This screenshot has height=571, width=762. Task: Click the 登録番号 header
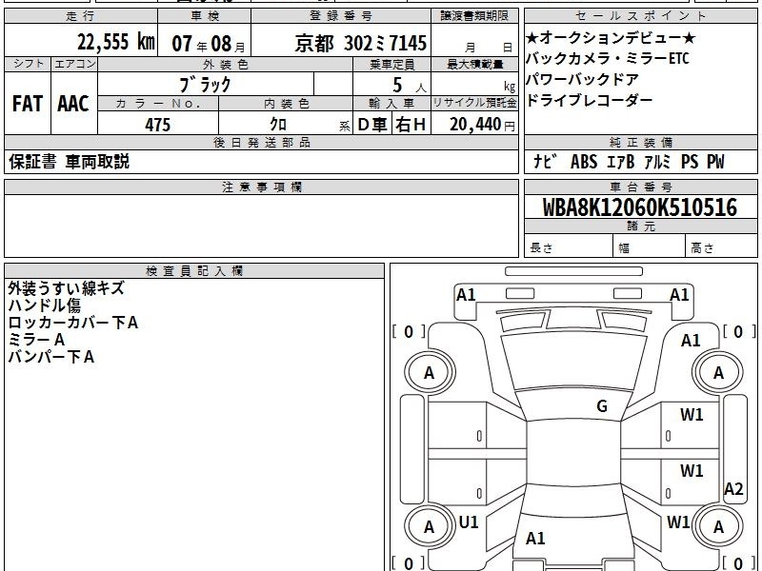pyautogui.click(x=341, y=16)
